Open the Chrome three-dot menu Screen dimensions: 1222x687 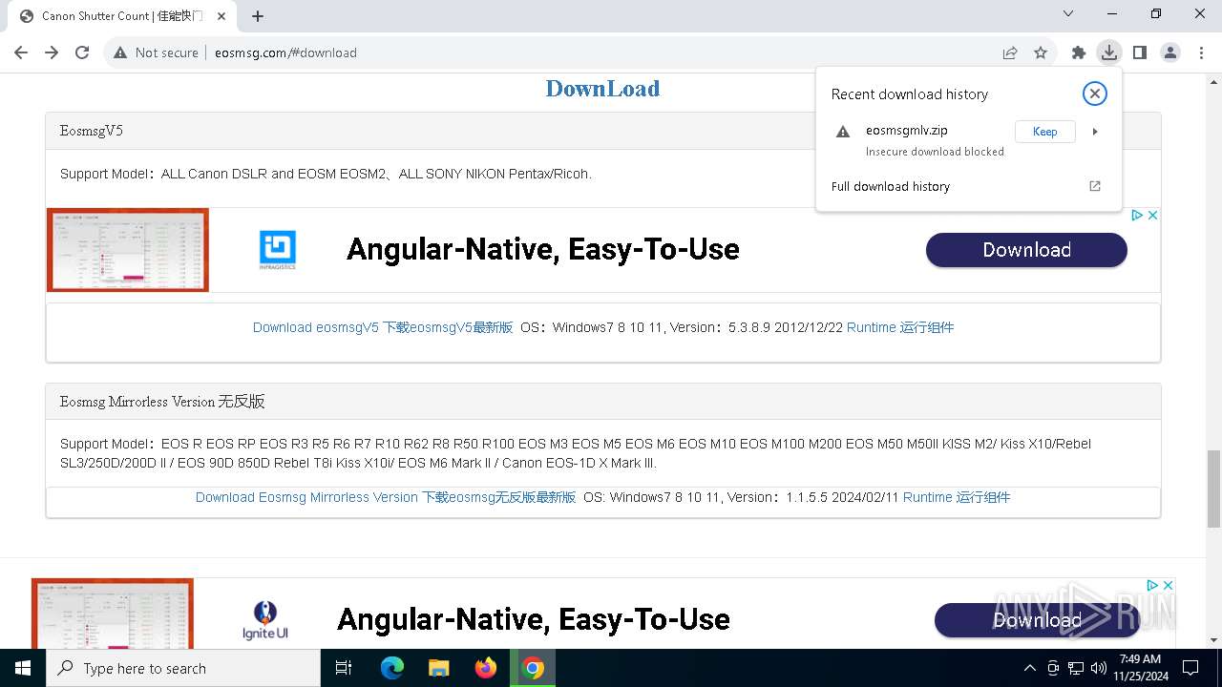click(1201, 52)
